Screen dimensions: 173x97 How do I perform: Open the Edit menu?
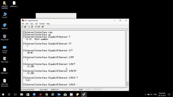27,24
